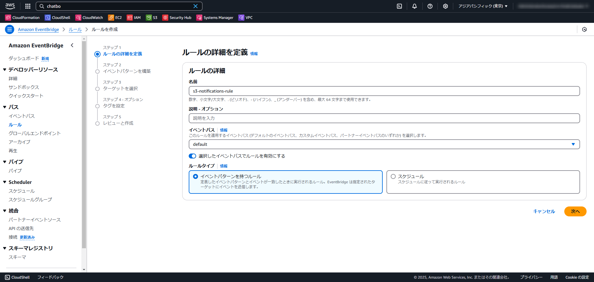This screenshot has height=282, width=594.
Task: Open the services grid menu icon
Action: pos(28,6)
